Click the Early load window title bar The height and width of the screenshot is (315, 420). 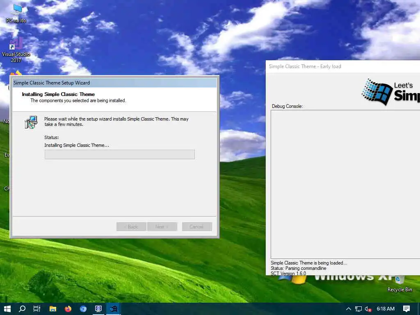(x=343, y=66)
